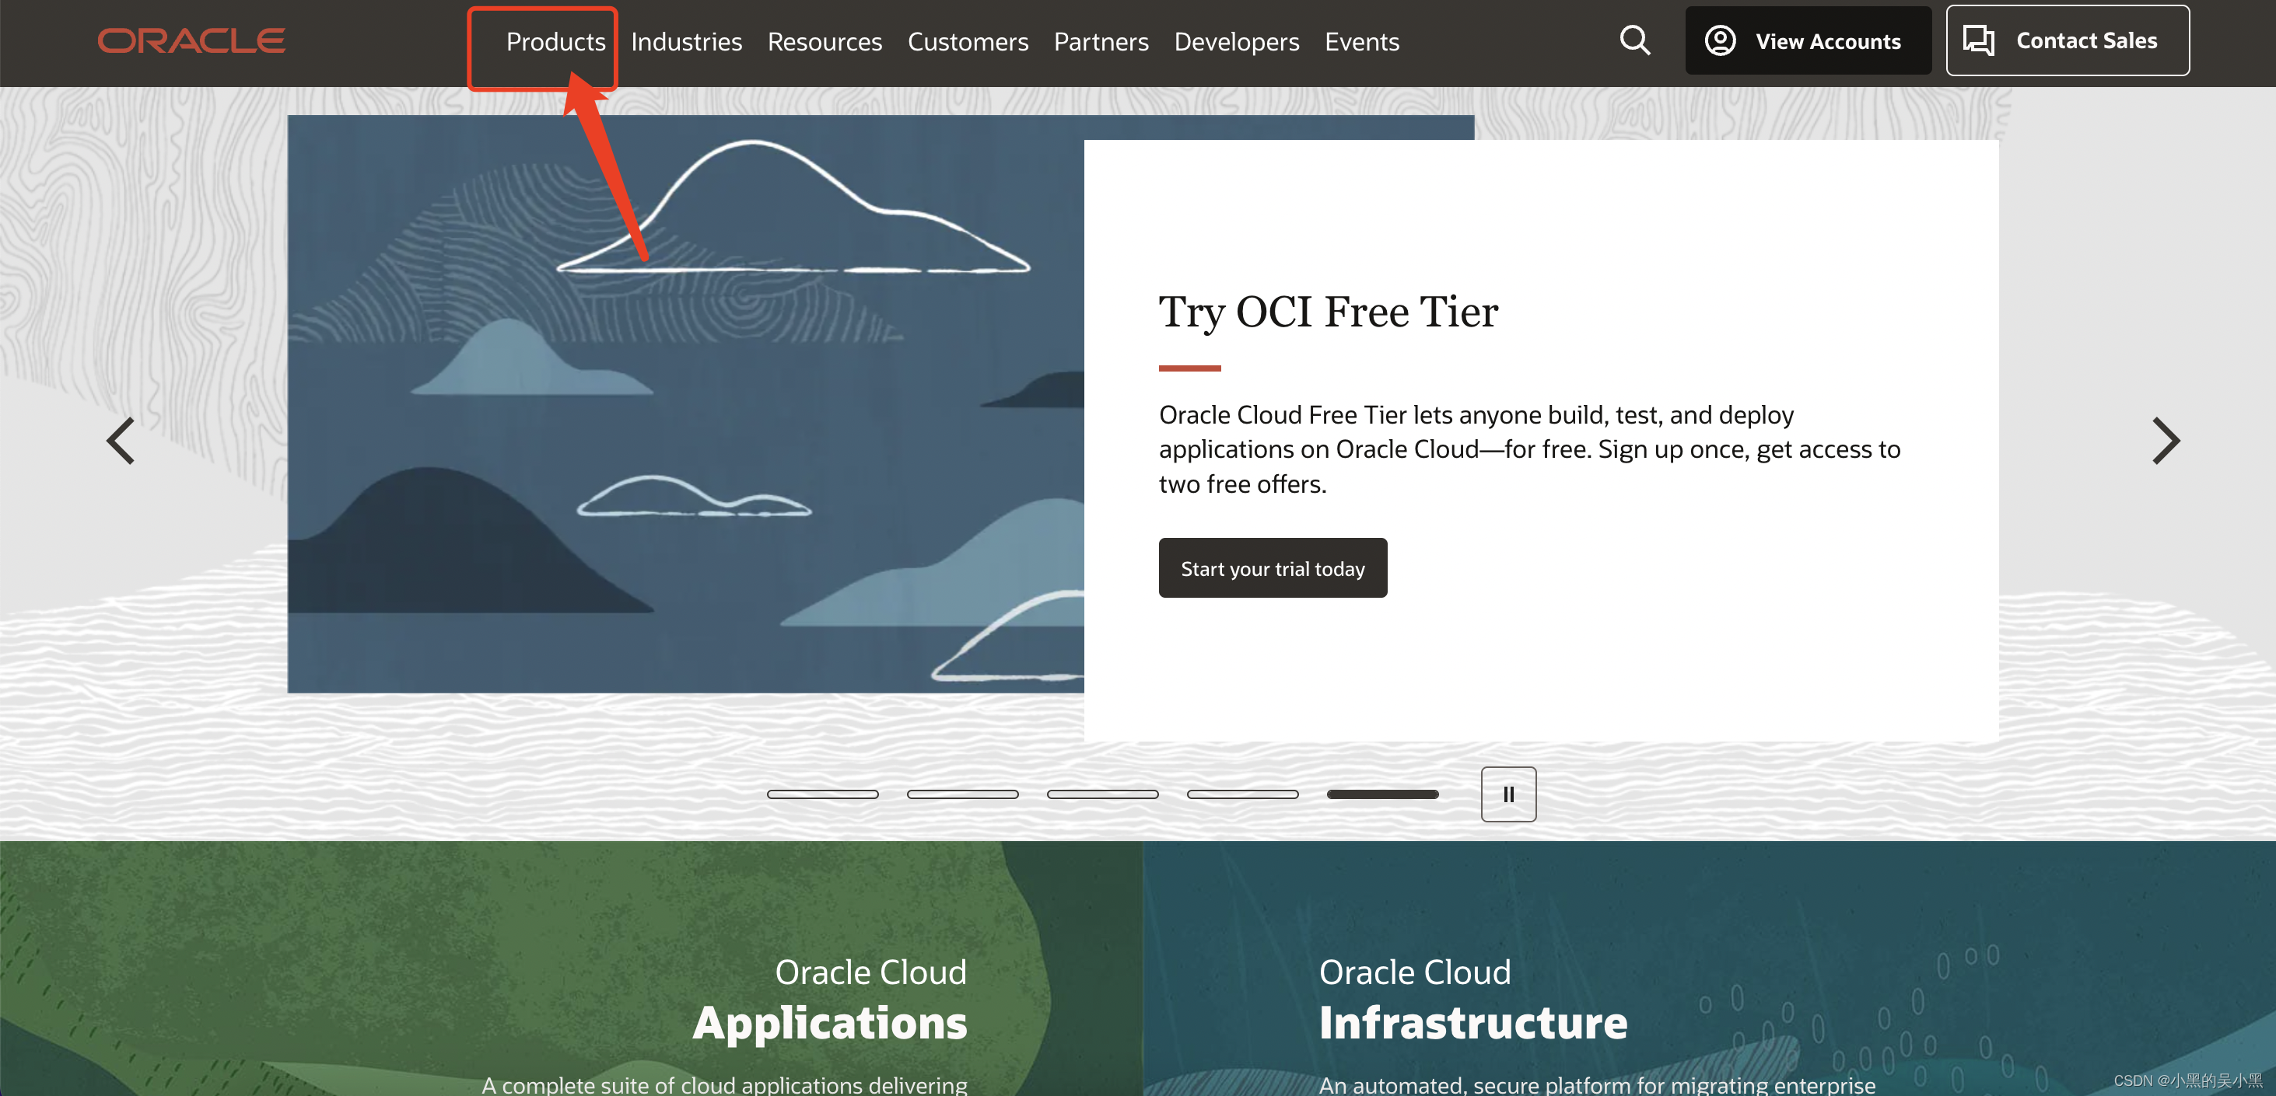Go to previous carousel slide arrow
Image resolution: width=2276 pixels, height=1096 pixels.
[121, 441]
